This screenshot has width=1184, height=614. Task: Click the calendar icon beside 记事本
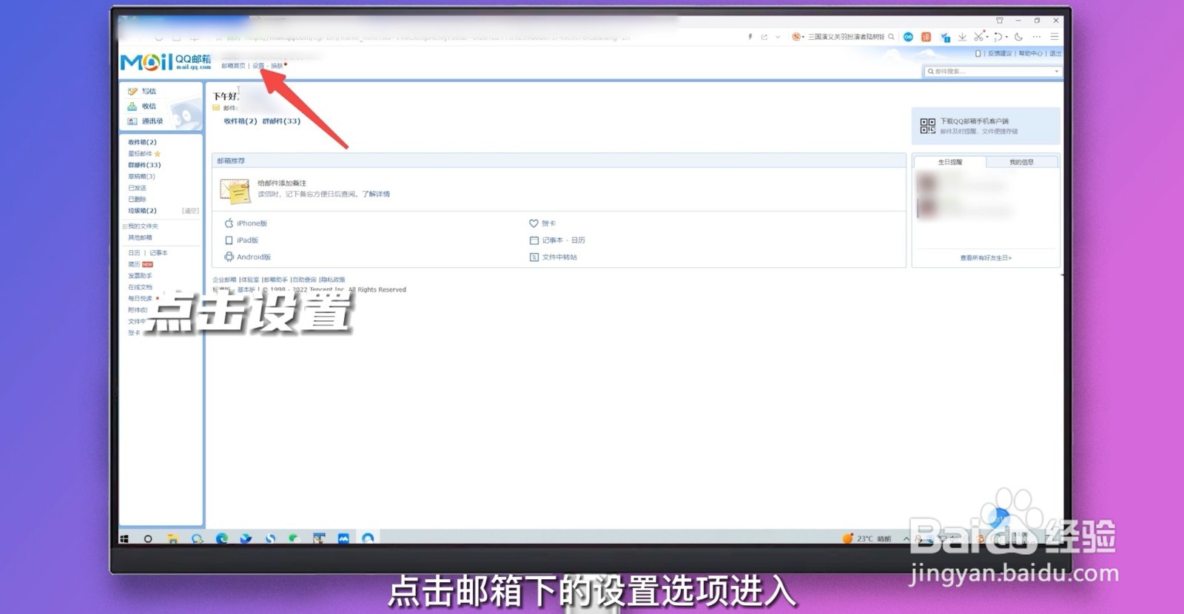point(534,240)
